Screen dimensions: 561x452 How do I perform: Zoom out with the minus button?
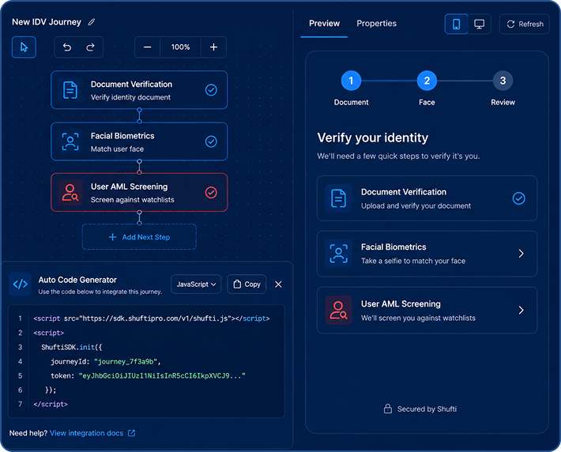148,47
